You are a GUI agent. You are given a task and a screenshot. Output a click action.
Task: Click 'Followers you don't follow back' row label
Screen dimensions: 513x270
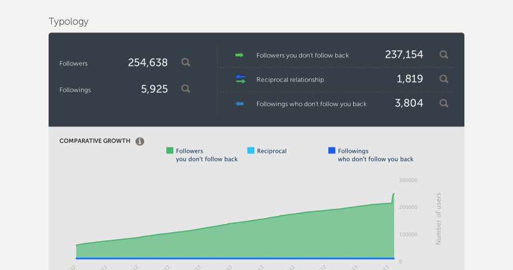pos(302,55)
